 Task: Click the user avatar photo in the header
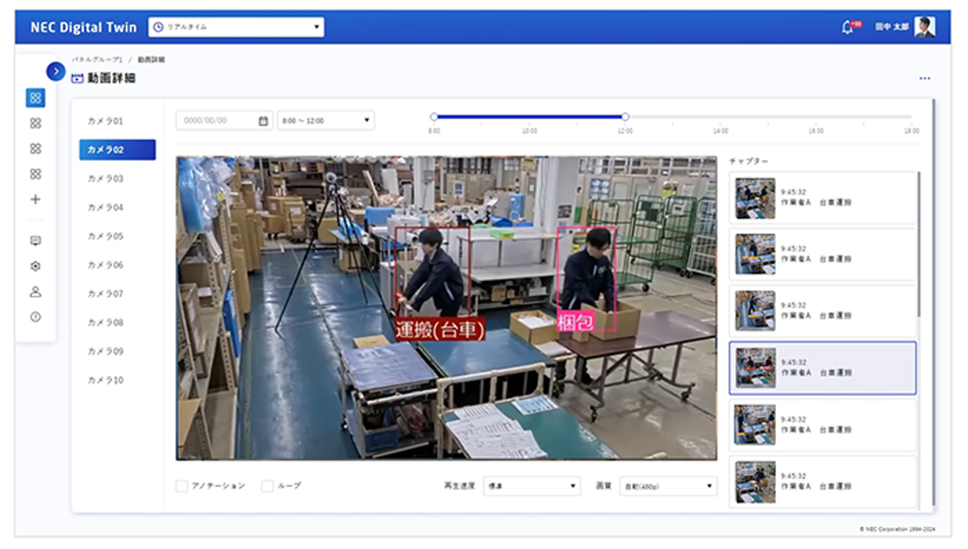tap(925, 27)
